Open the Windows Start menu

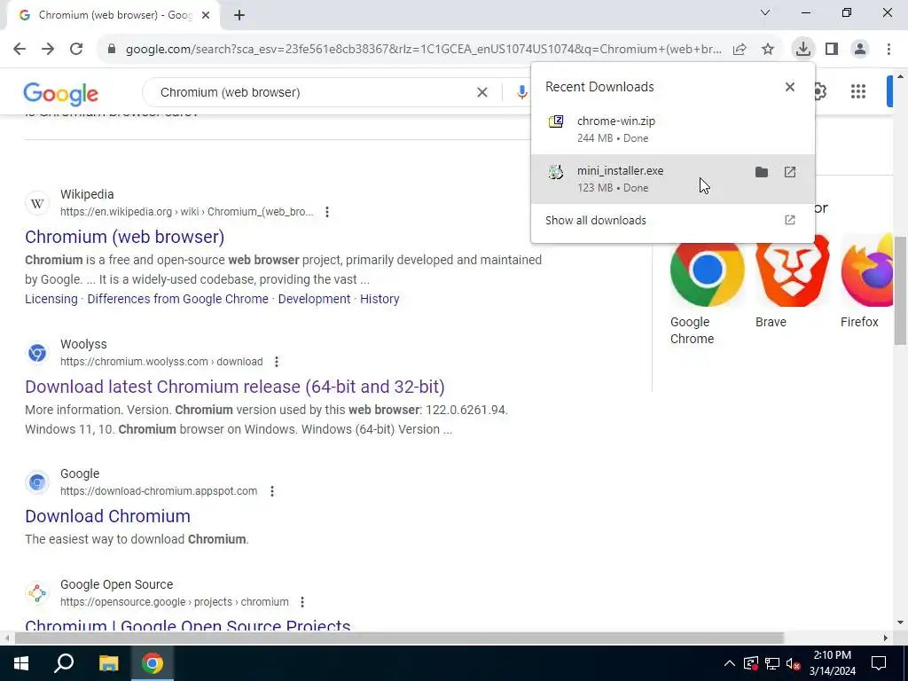21,663
